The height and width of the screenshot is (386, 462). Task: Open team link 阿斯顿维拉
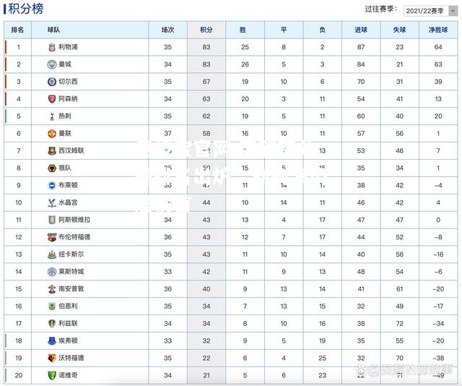pos(74,220)
